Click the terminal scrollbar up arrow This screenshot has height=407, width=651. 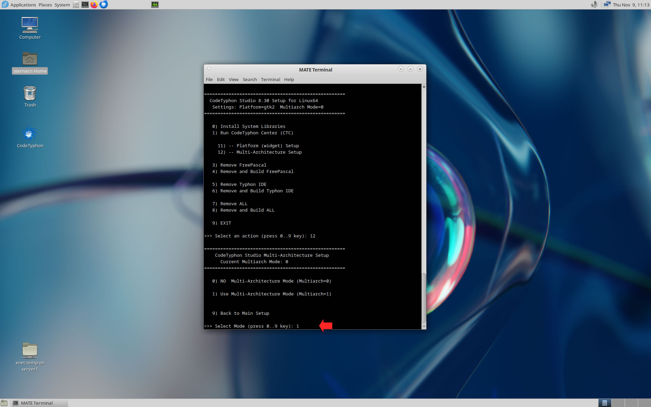coord(424,87)
